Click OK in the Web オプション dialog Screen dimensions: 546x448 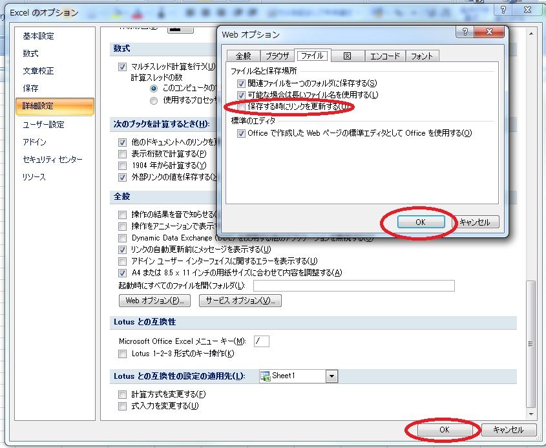click(x=420, y=221)
